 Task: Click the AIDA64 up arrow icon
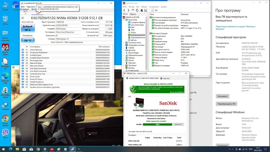[133, 10]
